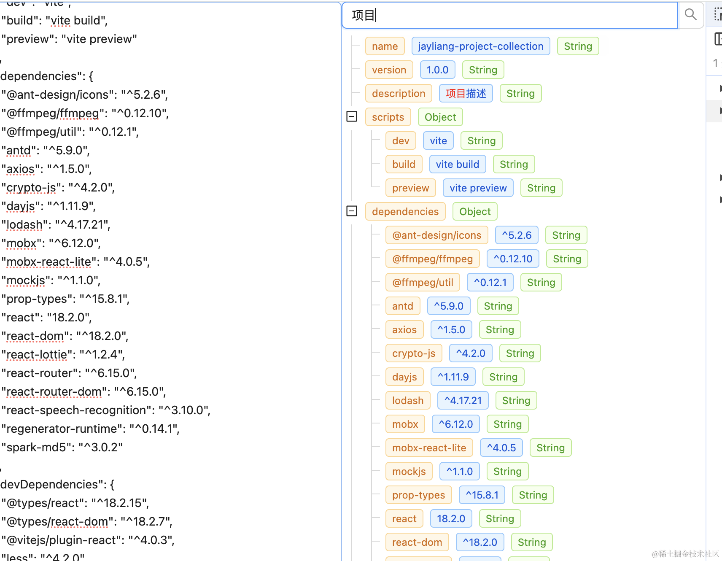Click the ^5.2.6 value tag
The width and height of the screenshot is (722, 561).
pos(517,235)
